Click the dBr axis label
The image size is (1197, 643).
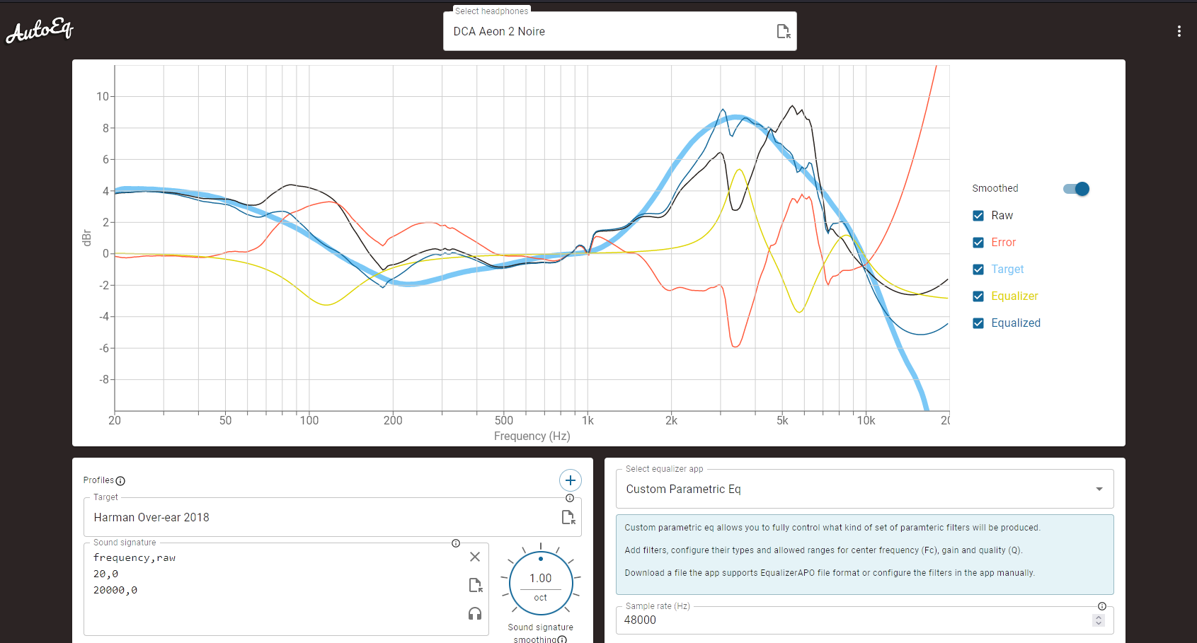pos(87,238)
